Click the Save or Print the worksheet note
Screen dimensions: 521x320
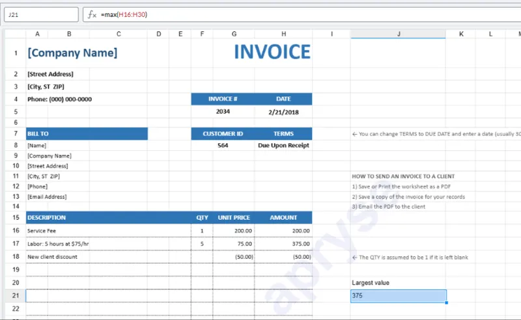pyautogui.click(x=401, y=187)
